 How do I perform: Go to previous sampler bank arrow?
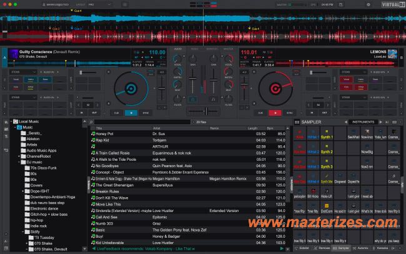click(x=345, y=122)
